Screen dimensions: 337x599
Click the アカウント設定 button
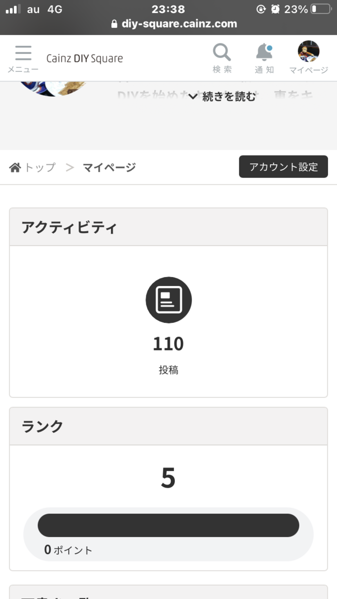coord(283,167)
